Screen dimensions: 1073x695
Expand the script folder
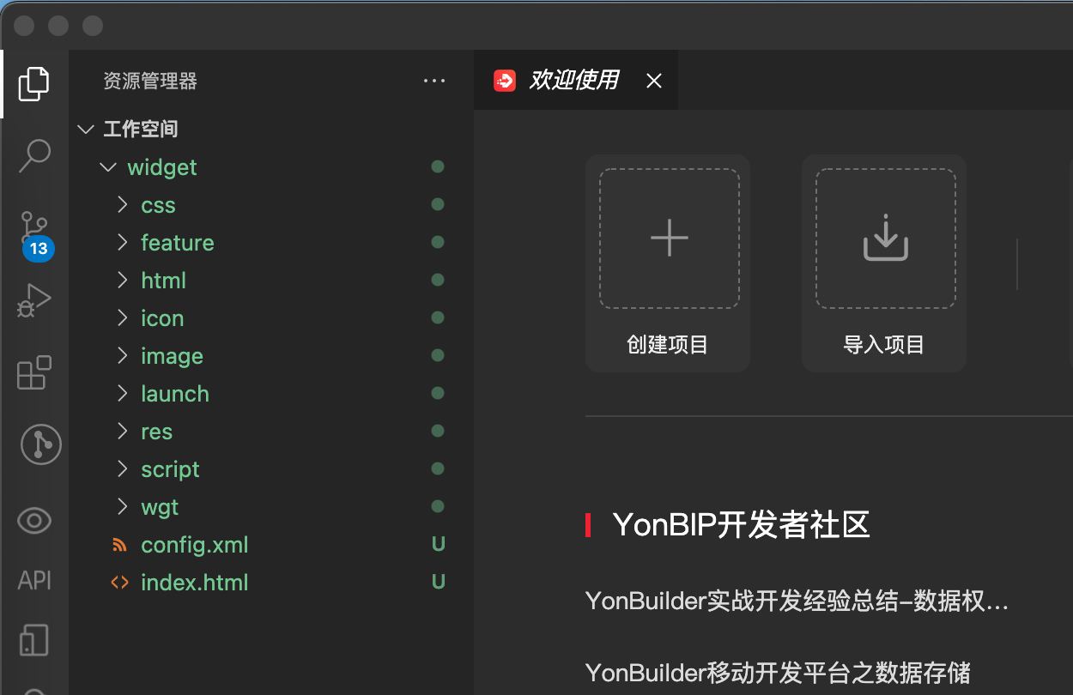coord(170,469)
